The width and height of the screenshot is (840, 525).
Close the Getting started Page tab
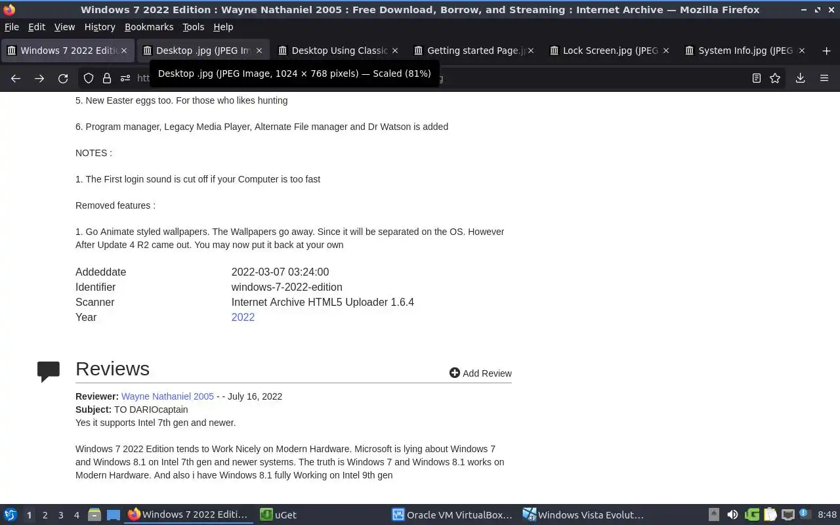coord(530,51)
